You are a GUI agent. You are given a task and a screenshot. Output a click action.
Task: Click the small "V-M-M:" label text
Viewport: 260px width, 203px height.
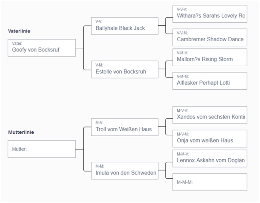click(x=183, y=76)
